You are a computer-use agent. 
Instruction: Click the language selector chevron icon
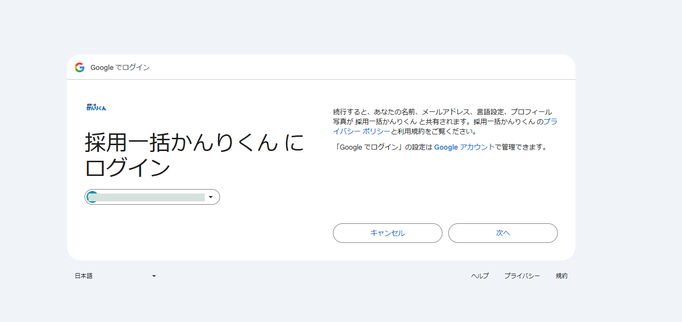pyautogui.click(x=154, y=276)
